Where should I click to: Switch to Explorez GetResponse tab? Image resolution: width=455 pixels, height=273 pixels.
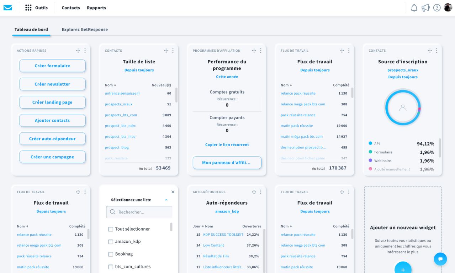point(85,30)
